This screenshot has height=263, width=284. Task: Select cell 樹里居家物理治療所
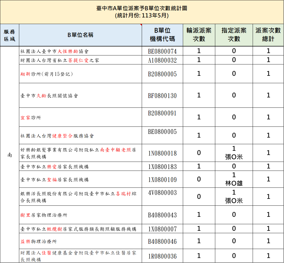80,215
